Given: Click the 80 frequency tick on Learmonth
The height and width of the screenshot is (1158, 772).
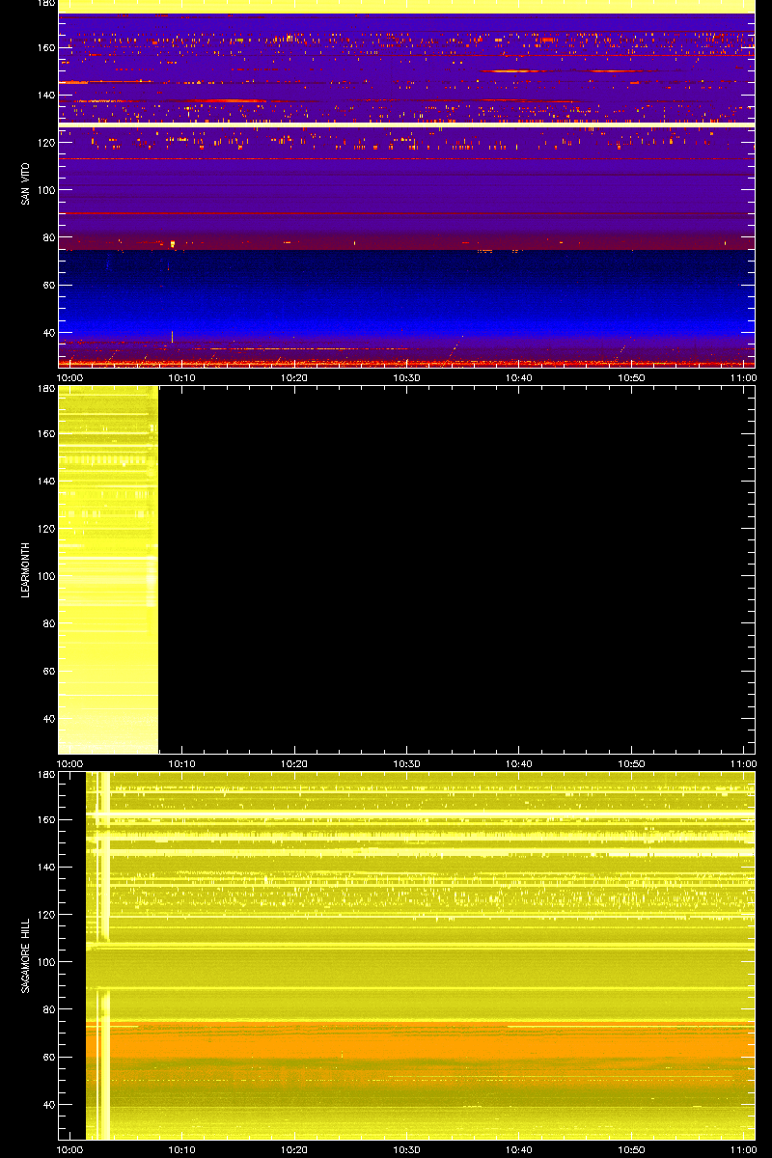Looking at the screenshot, I should 47,623.
